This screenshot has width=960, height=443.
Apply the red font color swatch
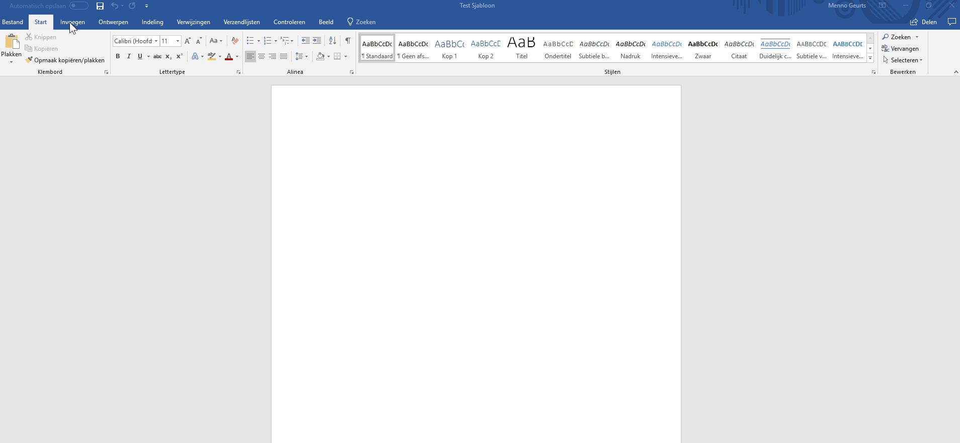point(229,56)
